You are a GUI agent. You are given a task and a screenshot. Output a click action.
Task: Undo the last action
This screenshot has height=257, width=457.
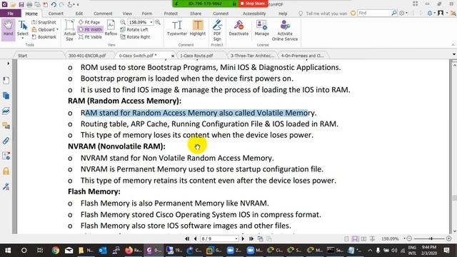coord(54,4)
